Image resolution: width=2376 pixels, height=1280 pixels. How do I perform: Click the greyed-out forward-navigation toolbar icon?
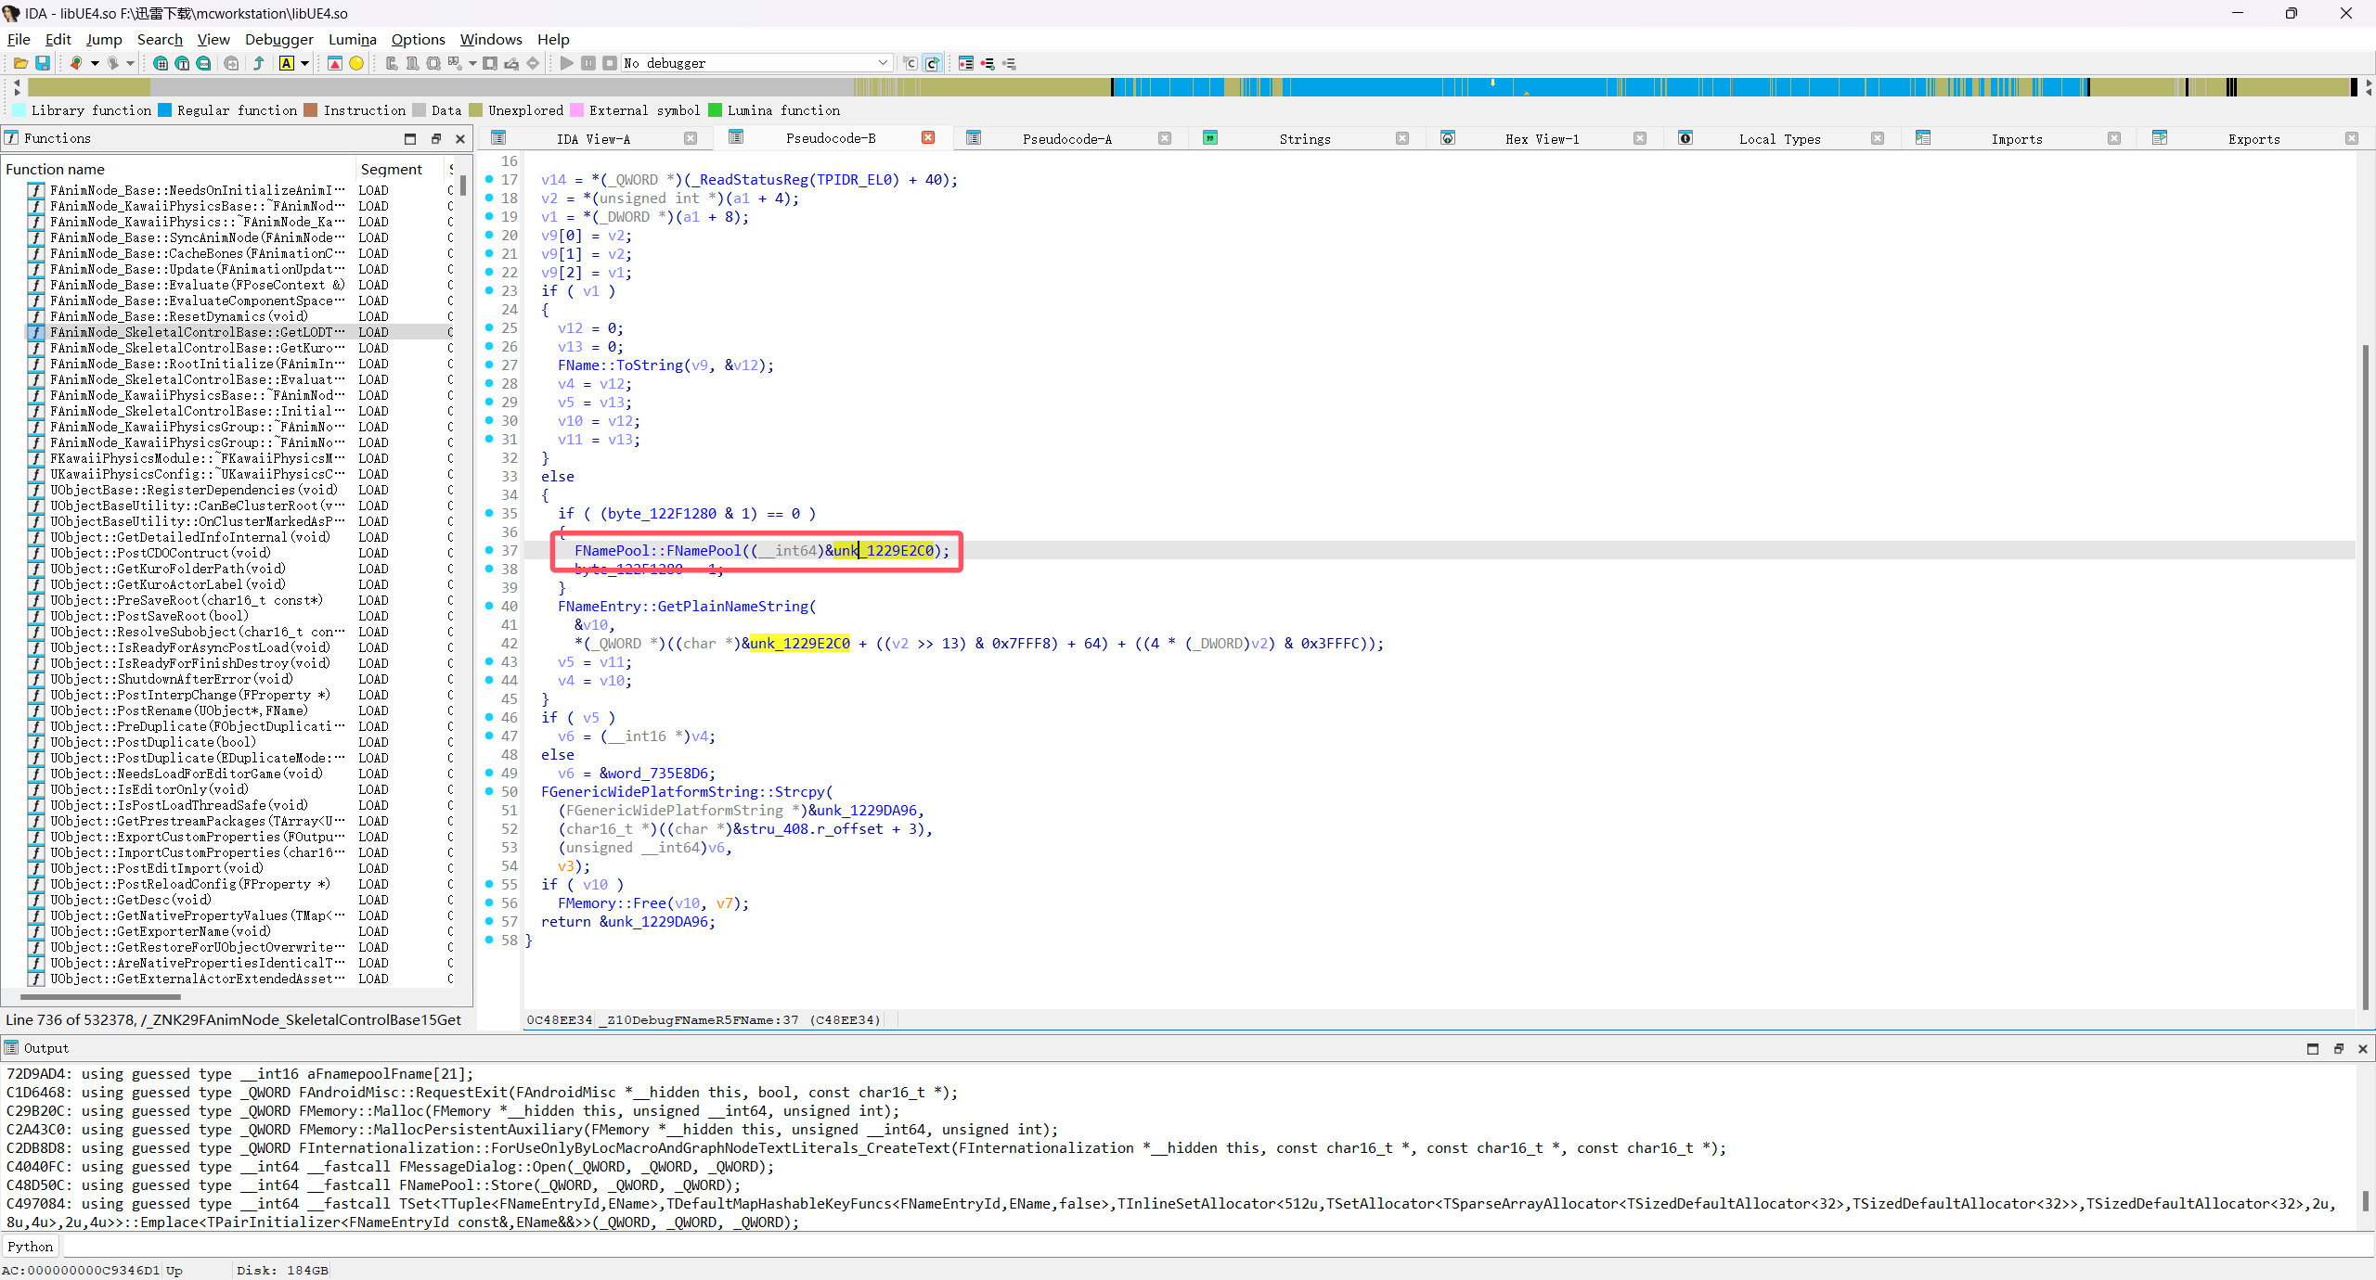pos(113,63)
